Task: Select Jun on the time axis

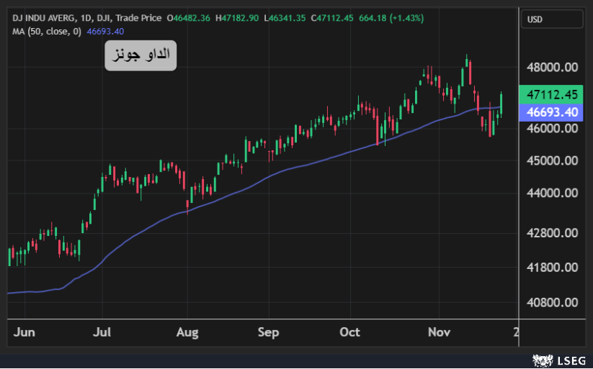Action: (24, 332)
